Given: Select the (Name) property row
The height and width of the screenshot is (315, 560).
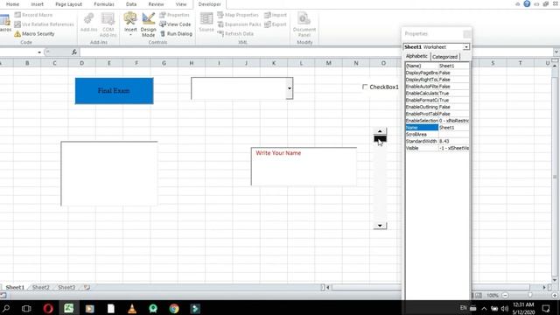Looking at the screenshot, I should (437, 66).
